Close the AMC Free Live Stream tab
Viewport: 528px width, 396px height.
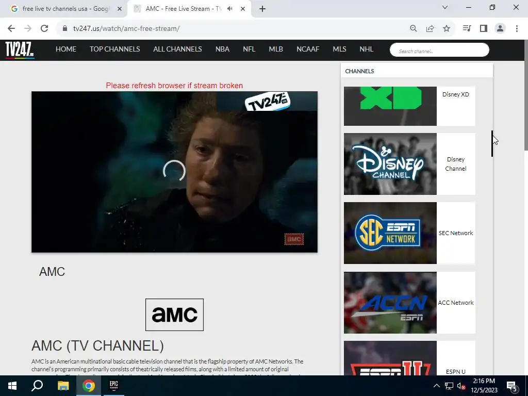tap(243, 9)
